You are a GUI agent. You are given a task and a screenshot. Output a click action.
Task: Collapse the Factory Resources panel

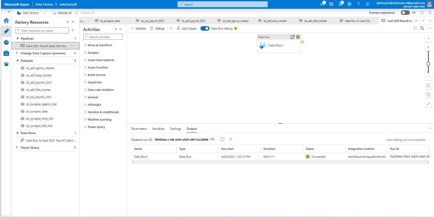click(73, 22)
